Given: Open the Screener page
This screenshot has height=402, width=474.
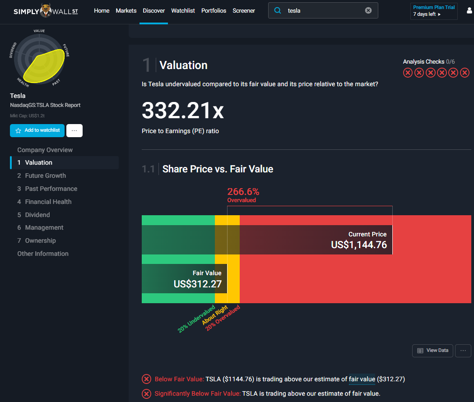Looking at the screenshot, I should (244, 11).
